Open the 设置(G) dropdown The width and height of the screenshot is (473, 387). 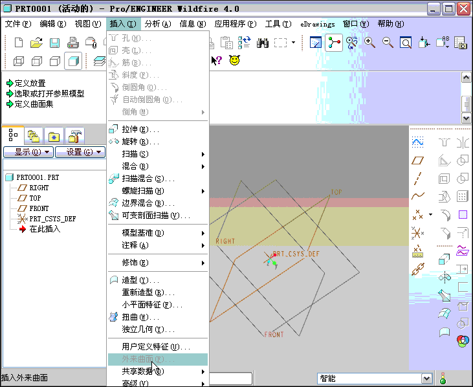click(x=80, y=152)
